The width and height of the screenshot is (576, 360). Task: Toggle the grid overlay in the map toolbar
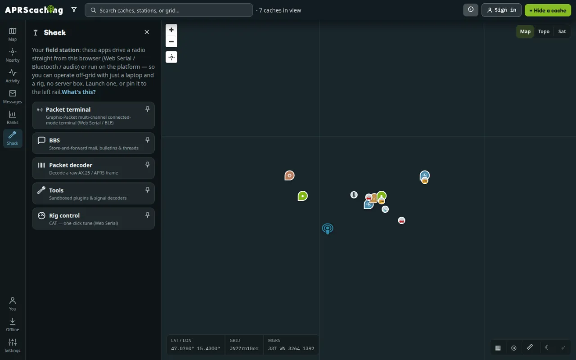(498, 347)
